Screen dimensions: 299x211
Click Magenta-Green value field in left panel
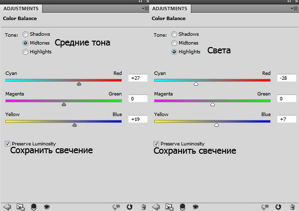click(x=138, y=98)
